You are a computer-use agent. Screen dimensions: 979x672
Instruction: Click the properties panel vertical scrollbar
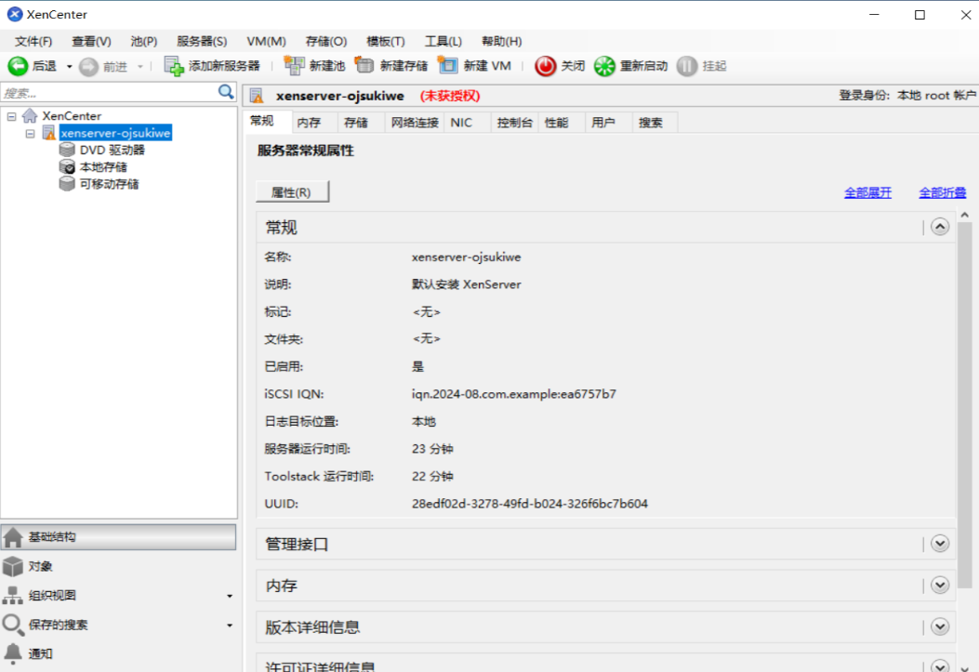click(x=965, y=405)
